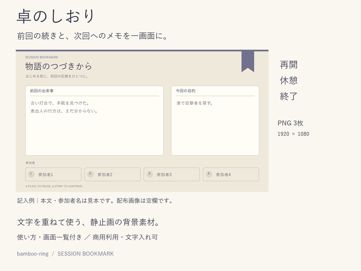This screenshot has height=271, width=361.
Task: Click the number 3 circle badge
Action: pos(149,174)
